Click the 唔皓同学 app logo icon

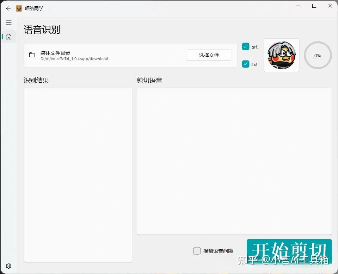click(19, 8)
